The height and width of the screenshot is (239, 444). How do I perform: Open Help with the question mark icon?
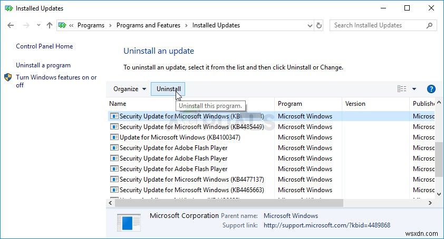pyautogui.click(x=431, y=89)
